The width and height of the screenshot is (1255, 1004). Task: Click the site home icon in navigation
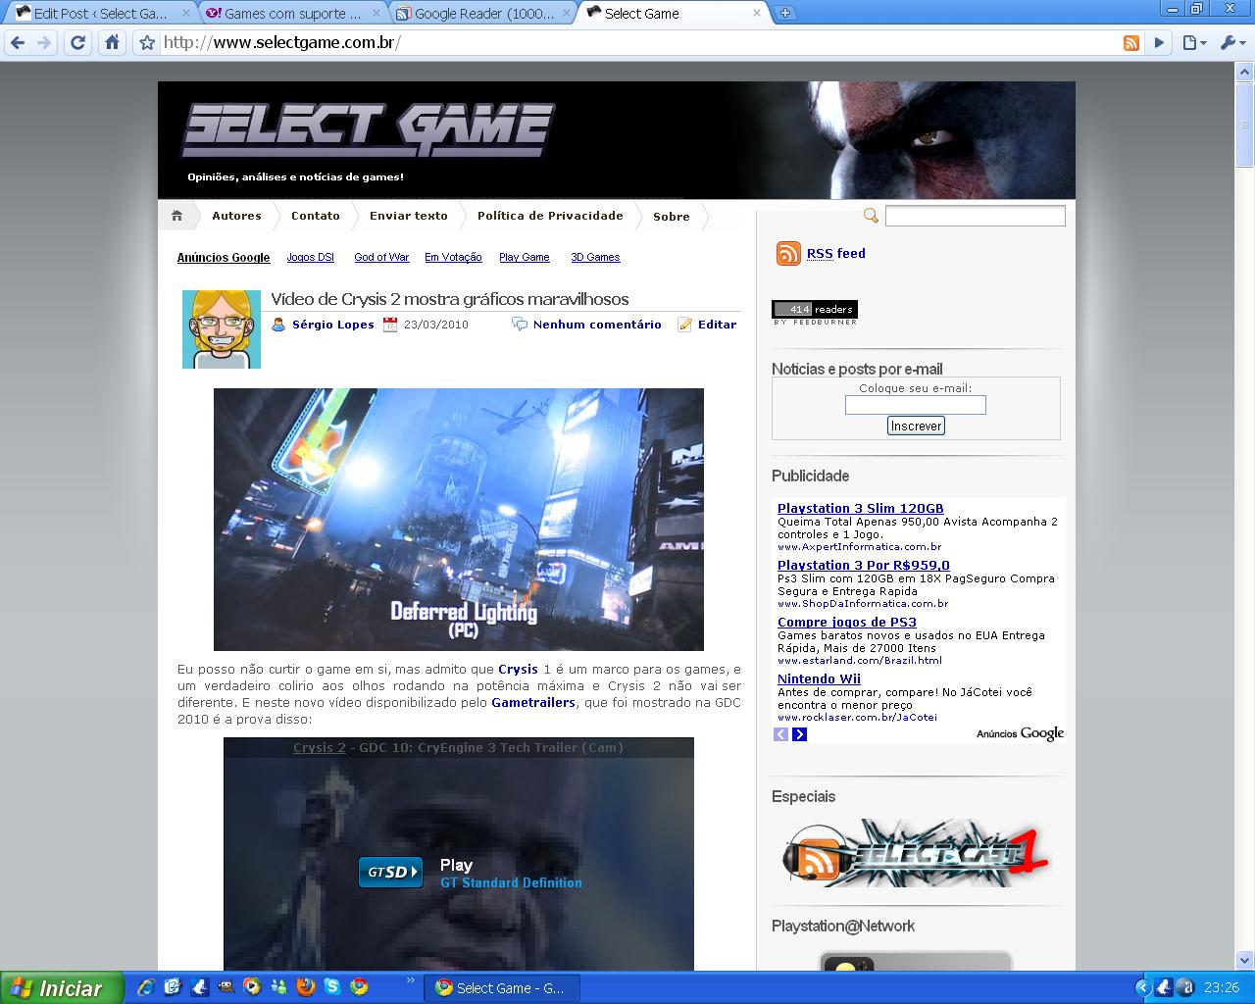pyautogui.click(x=176, y=216)
